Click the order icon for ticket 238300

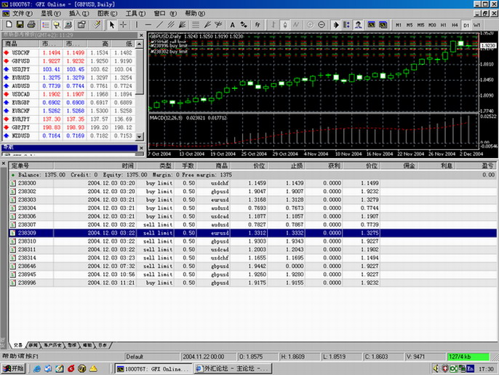[13, 183]
